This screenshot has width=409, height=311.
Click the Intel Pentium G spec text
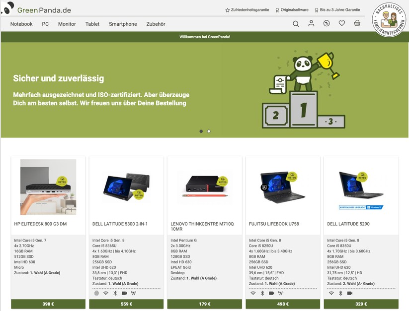(x=184, y=241)
